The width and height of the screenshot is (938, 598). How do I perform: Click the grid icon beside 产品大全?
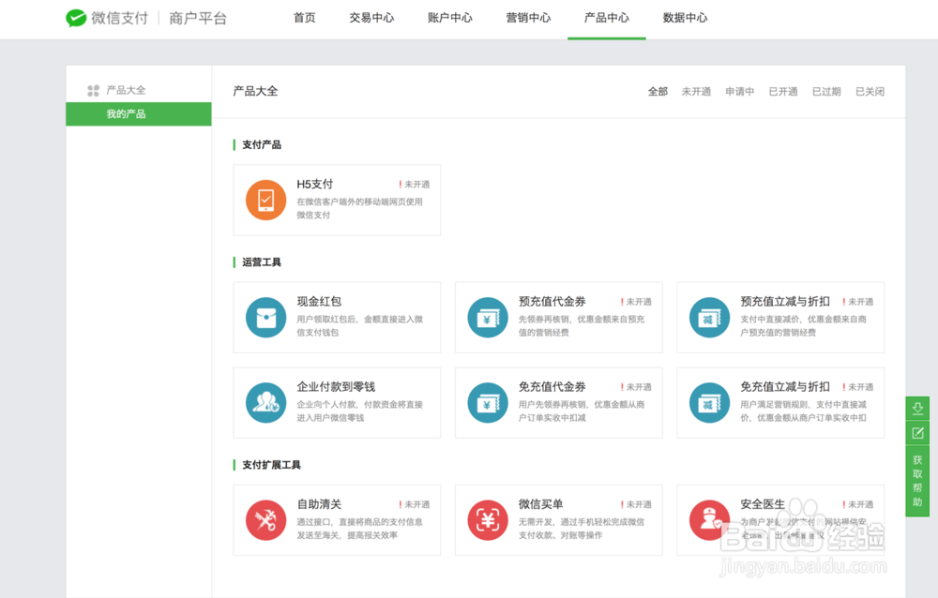pyautogui.click(x=93, y=90)
